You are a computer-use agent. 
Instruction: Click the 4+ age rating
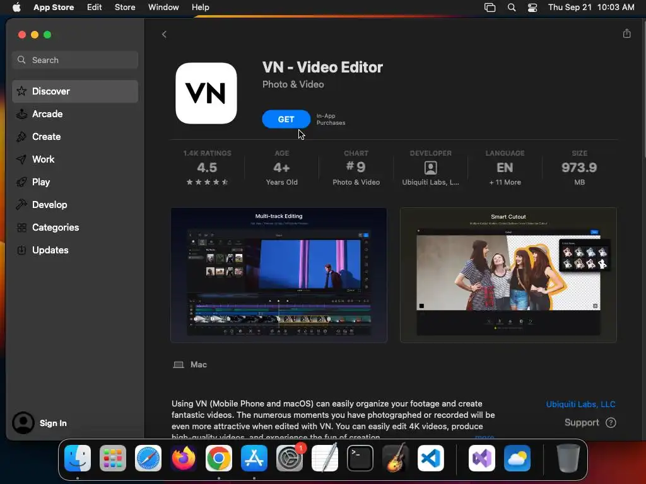click(281, 168)
